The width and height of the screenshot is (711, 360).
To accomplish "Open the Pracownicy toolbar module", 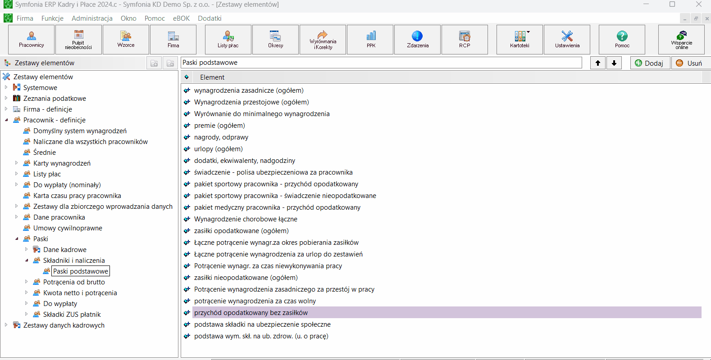I will pos(32,40).
